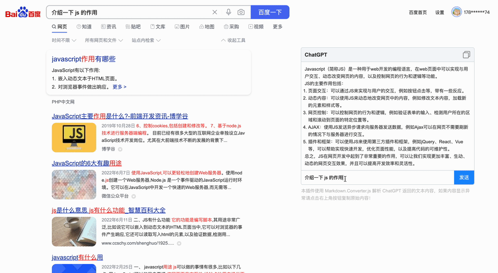This screenshot has height=273, width=498.
Task: Collapse tools via 收起工具
Action: pyautogui.click(x=233, y=40)
